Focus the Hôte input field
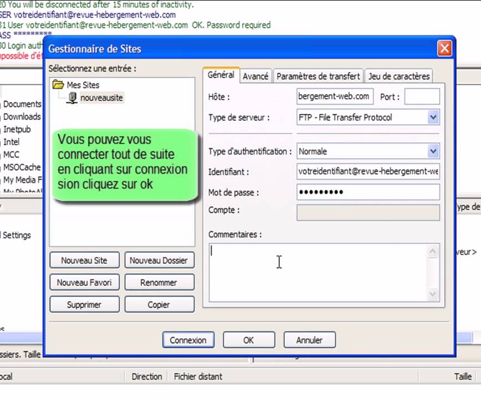 [335, 96]
